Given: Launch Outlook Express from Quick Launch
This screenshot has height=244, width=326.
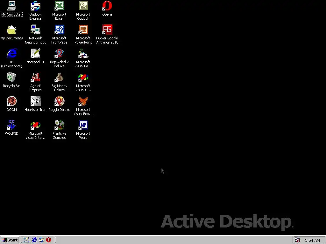Looking at the screenshot, I should 41,240.
